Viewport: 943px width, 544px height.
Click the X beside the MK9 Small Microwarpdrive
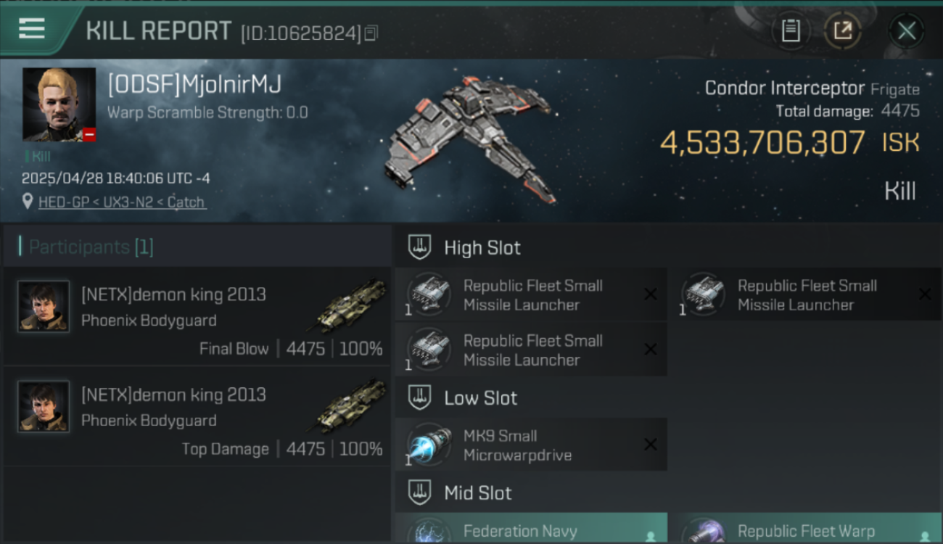(x=651, y=445)
